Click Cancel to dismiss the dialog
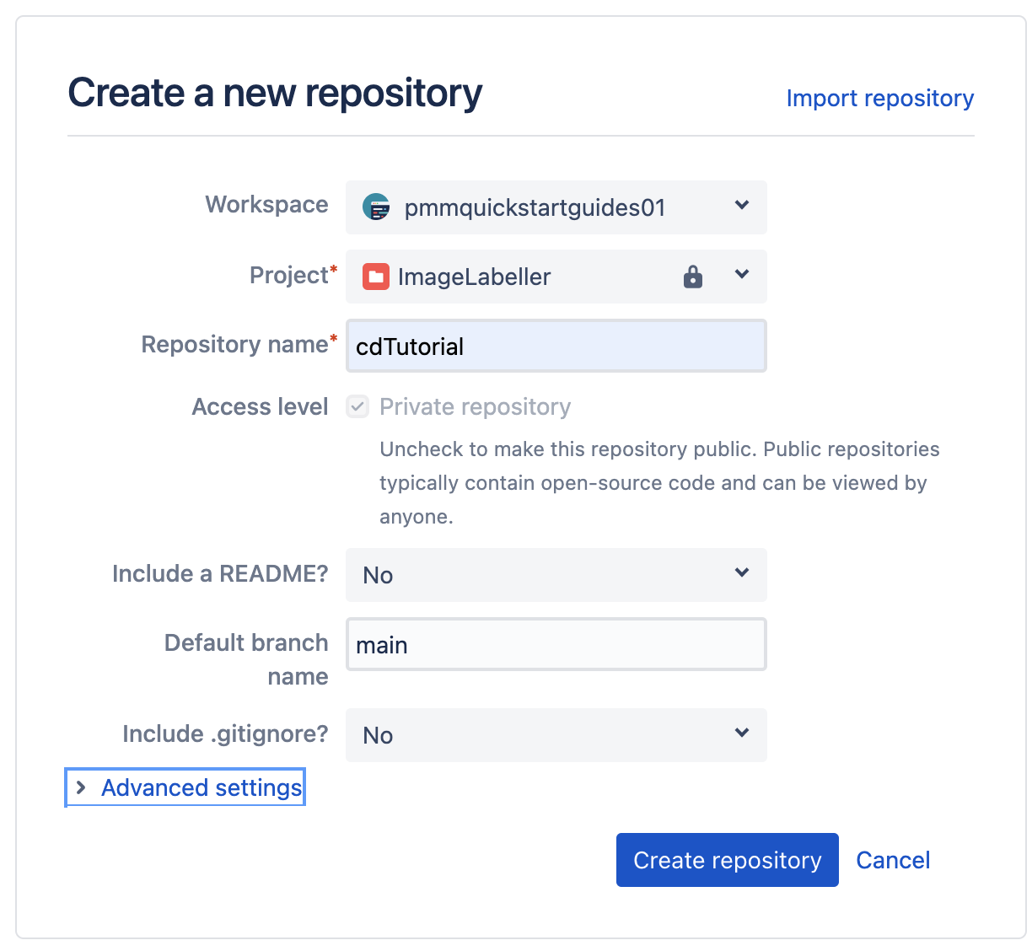Image resolution: width=1032 pixels, height=951 pixels. tap(892, 859)
